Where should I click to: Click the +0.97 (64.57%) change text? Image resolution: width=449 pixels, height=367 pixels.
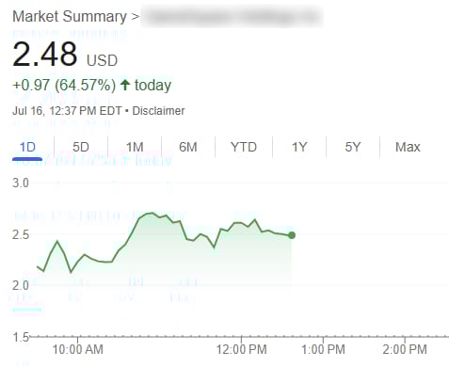click(64, 85)
